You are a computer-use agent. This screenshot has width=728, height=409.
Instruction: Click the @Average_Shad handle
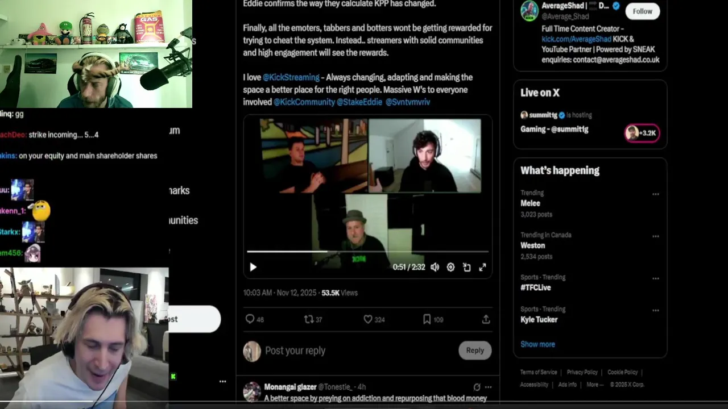click(x=565, y=16)
